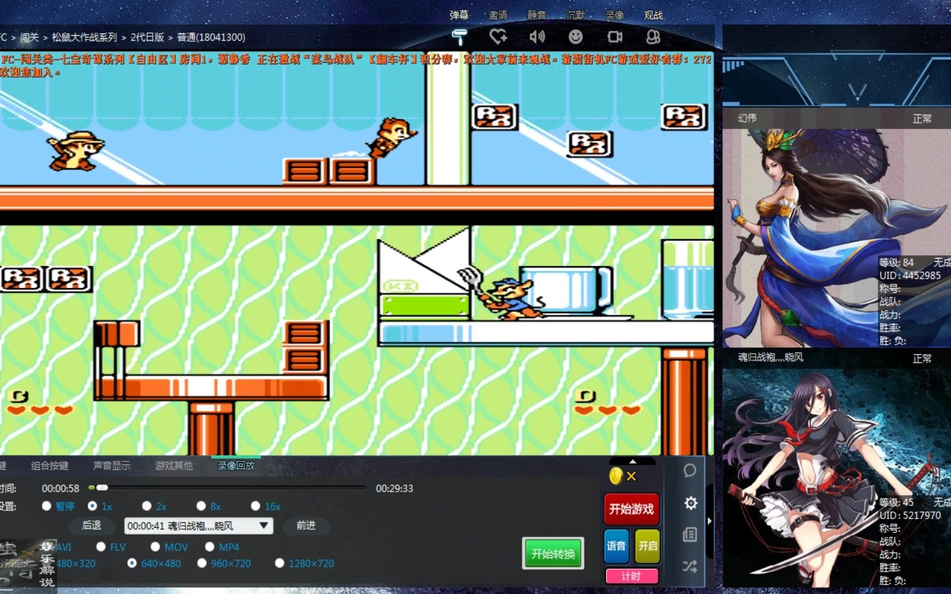Screen dimensions: 951x594
Task: Select 960×720 resolution
Action: 202,563
